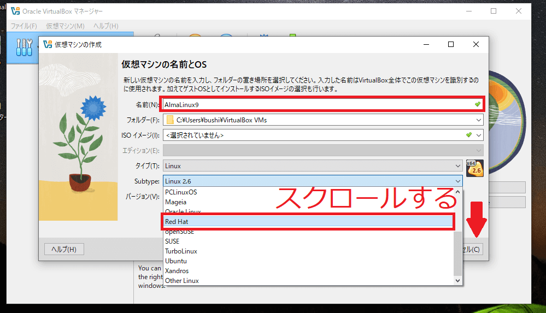Select SUSE from the Subtype list
This screenshot has width=546, height=313.
pyautogui.click(x=308, y=241)
